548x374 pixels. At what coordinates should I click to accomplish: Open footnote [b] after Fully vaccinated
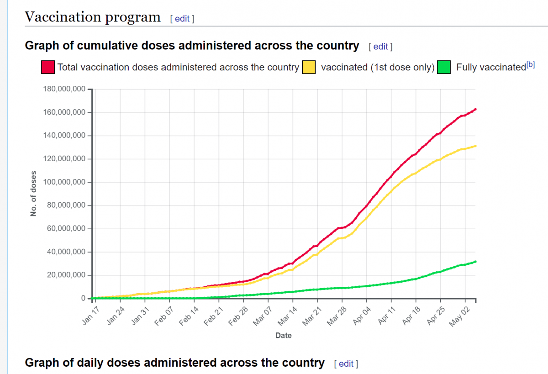pos(530,65)
